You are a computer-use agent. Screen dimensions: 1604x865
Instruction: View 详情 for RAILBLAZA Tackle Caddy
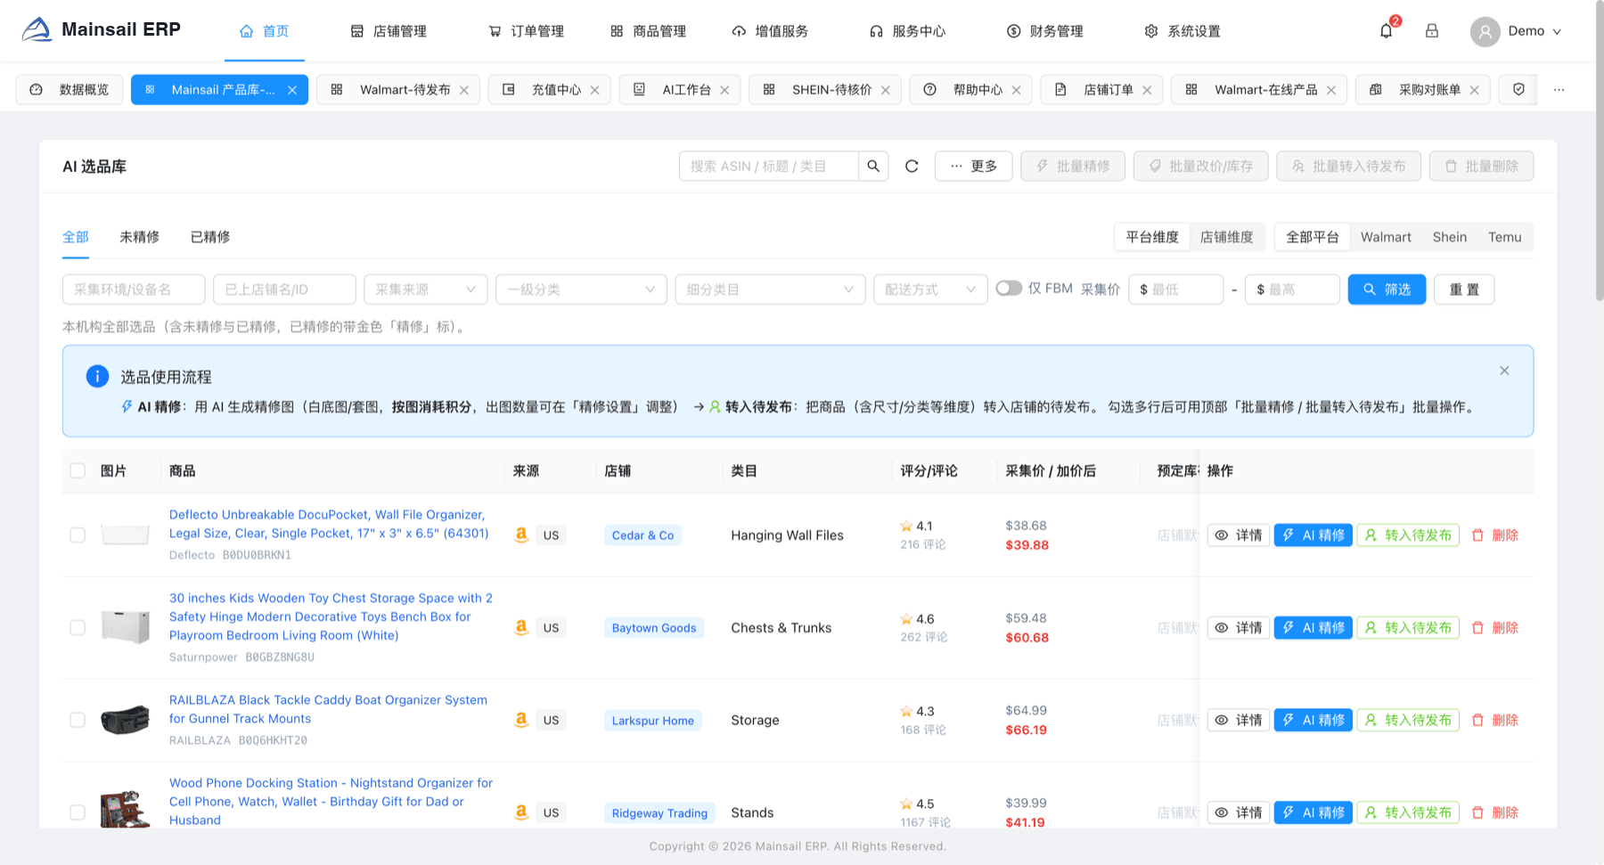tap(1239, 720)
